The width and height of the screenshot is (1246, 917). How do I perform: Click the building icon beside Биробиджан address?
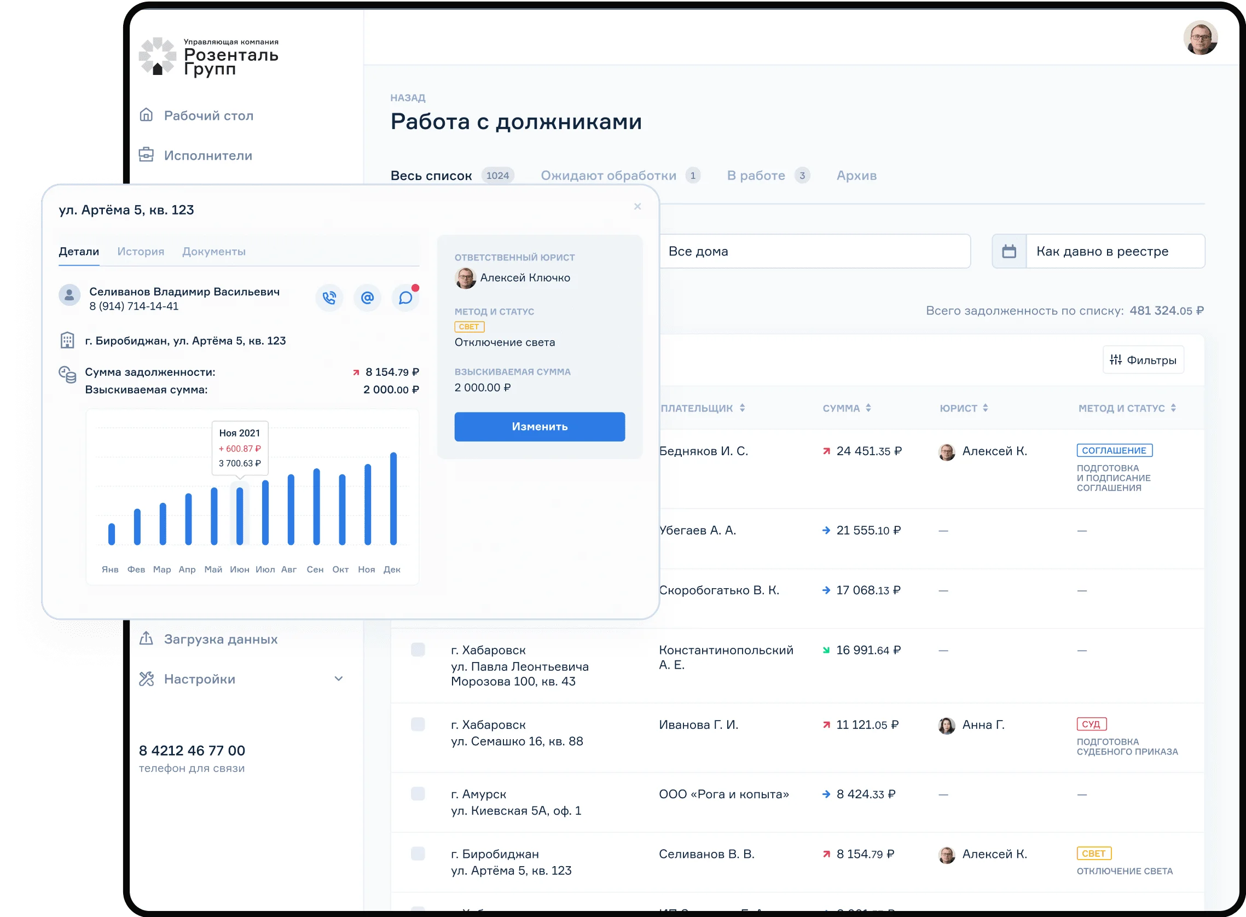click(67, 340)
